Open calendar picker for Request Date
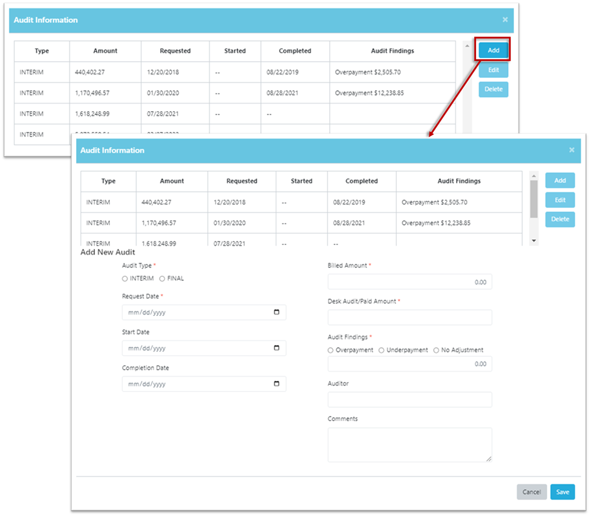Image resolution: width=590 pixels, height=516 pixels. click(276, 313)
